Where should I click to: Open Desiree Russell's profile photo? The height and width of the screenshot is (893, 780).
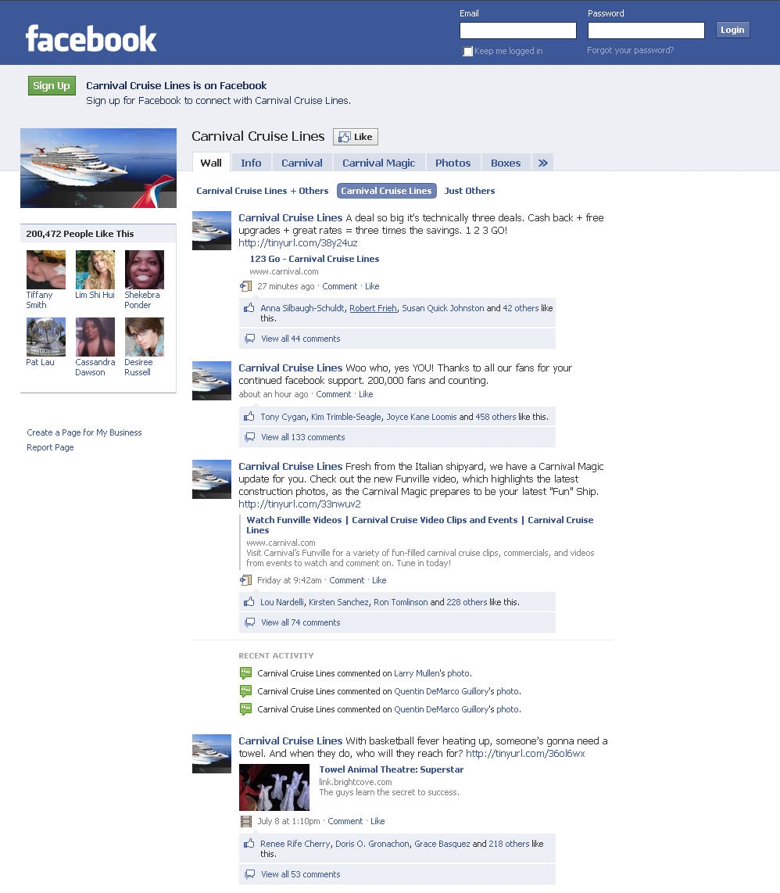(145, 336)
